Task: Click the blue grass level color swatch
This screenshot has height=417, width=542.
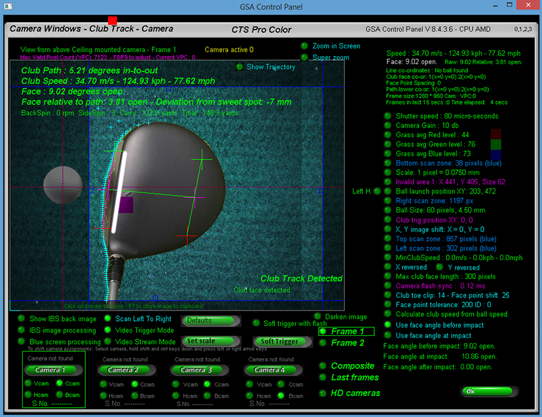Action: (496, 155)
